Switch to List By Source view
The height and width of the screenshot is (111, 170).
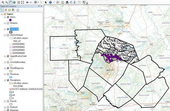click(6, 10)
